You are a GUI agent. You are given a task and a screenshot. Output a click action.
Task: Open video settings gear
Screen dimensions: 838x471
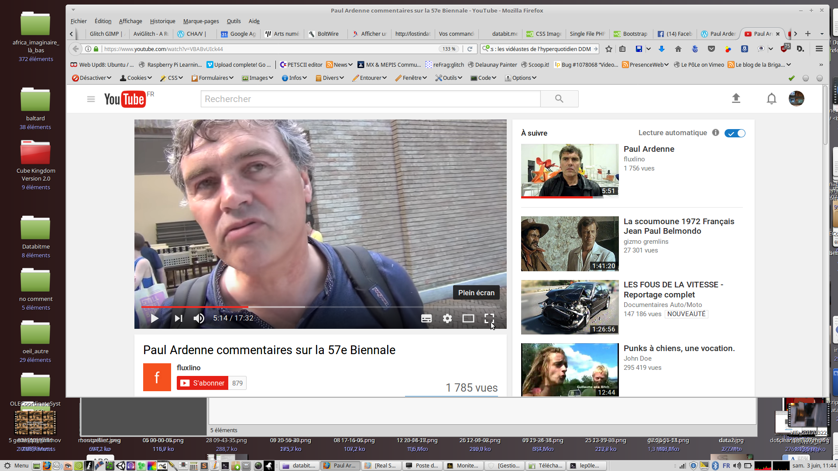(x=447, y=318)
